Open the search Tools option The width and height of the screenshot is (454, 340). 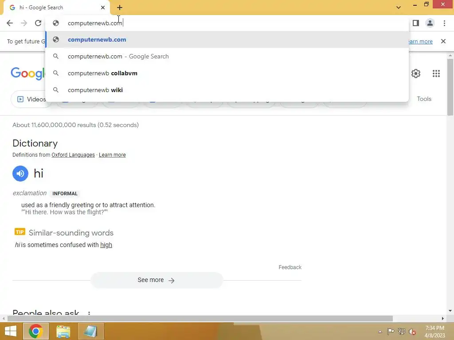pos(424,99)
